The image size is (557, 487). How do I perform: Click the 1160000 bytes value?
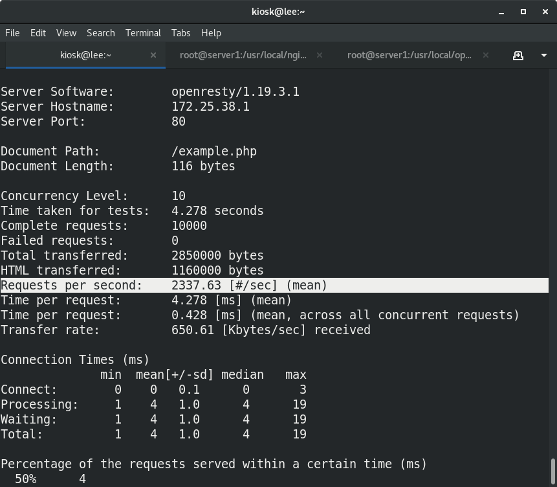pos(217,271)
